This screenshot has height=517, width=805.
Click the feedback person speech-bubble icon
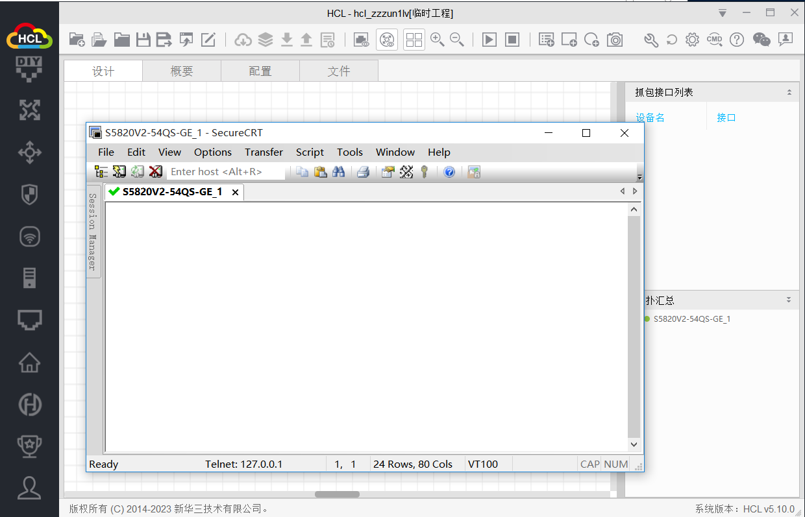[785, 40]
